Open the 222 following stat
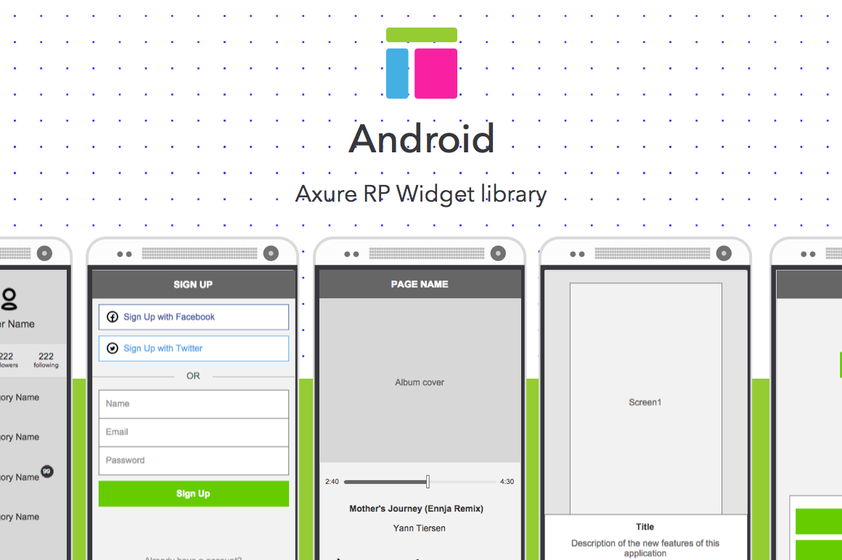 click(x=46, y=360)
